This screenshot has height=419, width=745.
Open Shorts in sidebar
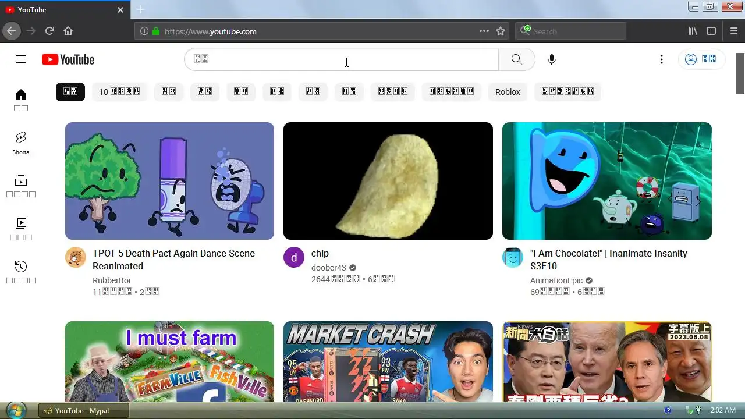pyautogui.click(x=21, y=143)
